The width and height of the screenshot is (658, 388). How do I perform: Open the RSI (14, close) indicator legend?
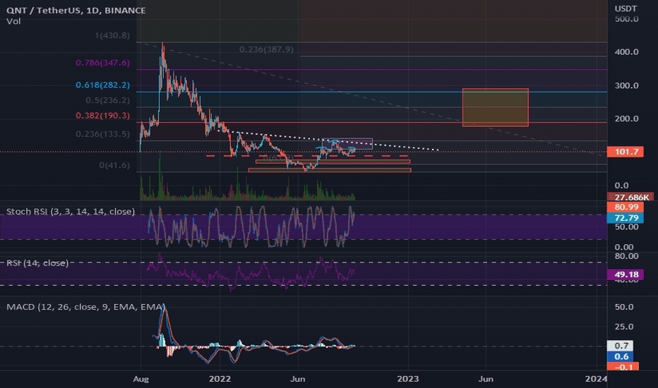tap(37, 263)
